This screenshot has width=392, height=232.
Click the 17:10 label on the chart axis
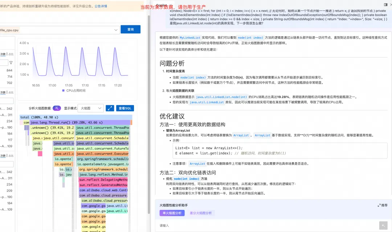(x=85, y=85)
